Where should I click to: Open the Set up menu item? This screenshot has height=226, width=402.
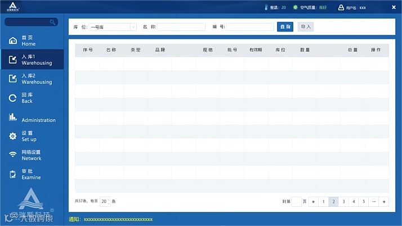tap(32, 136)
